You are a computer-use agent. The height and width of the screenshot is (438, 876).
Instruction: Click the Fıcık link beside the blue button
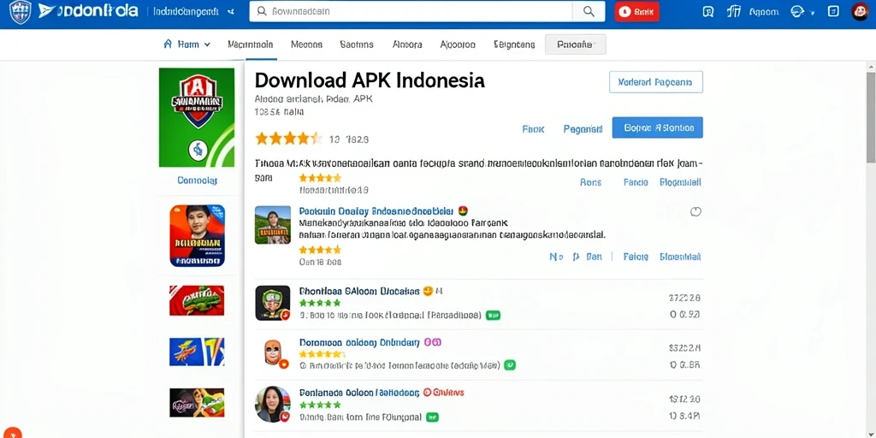(x=533, y=129)
